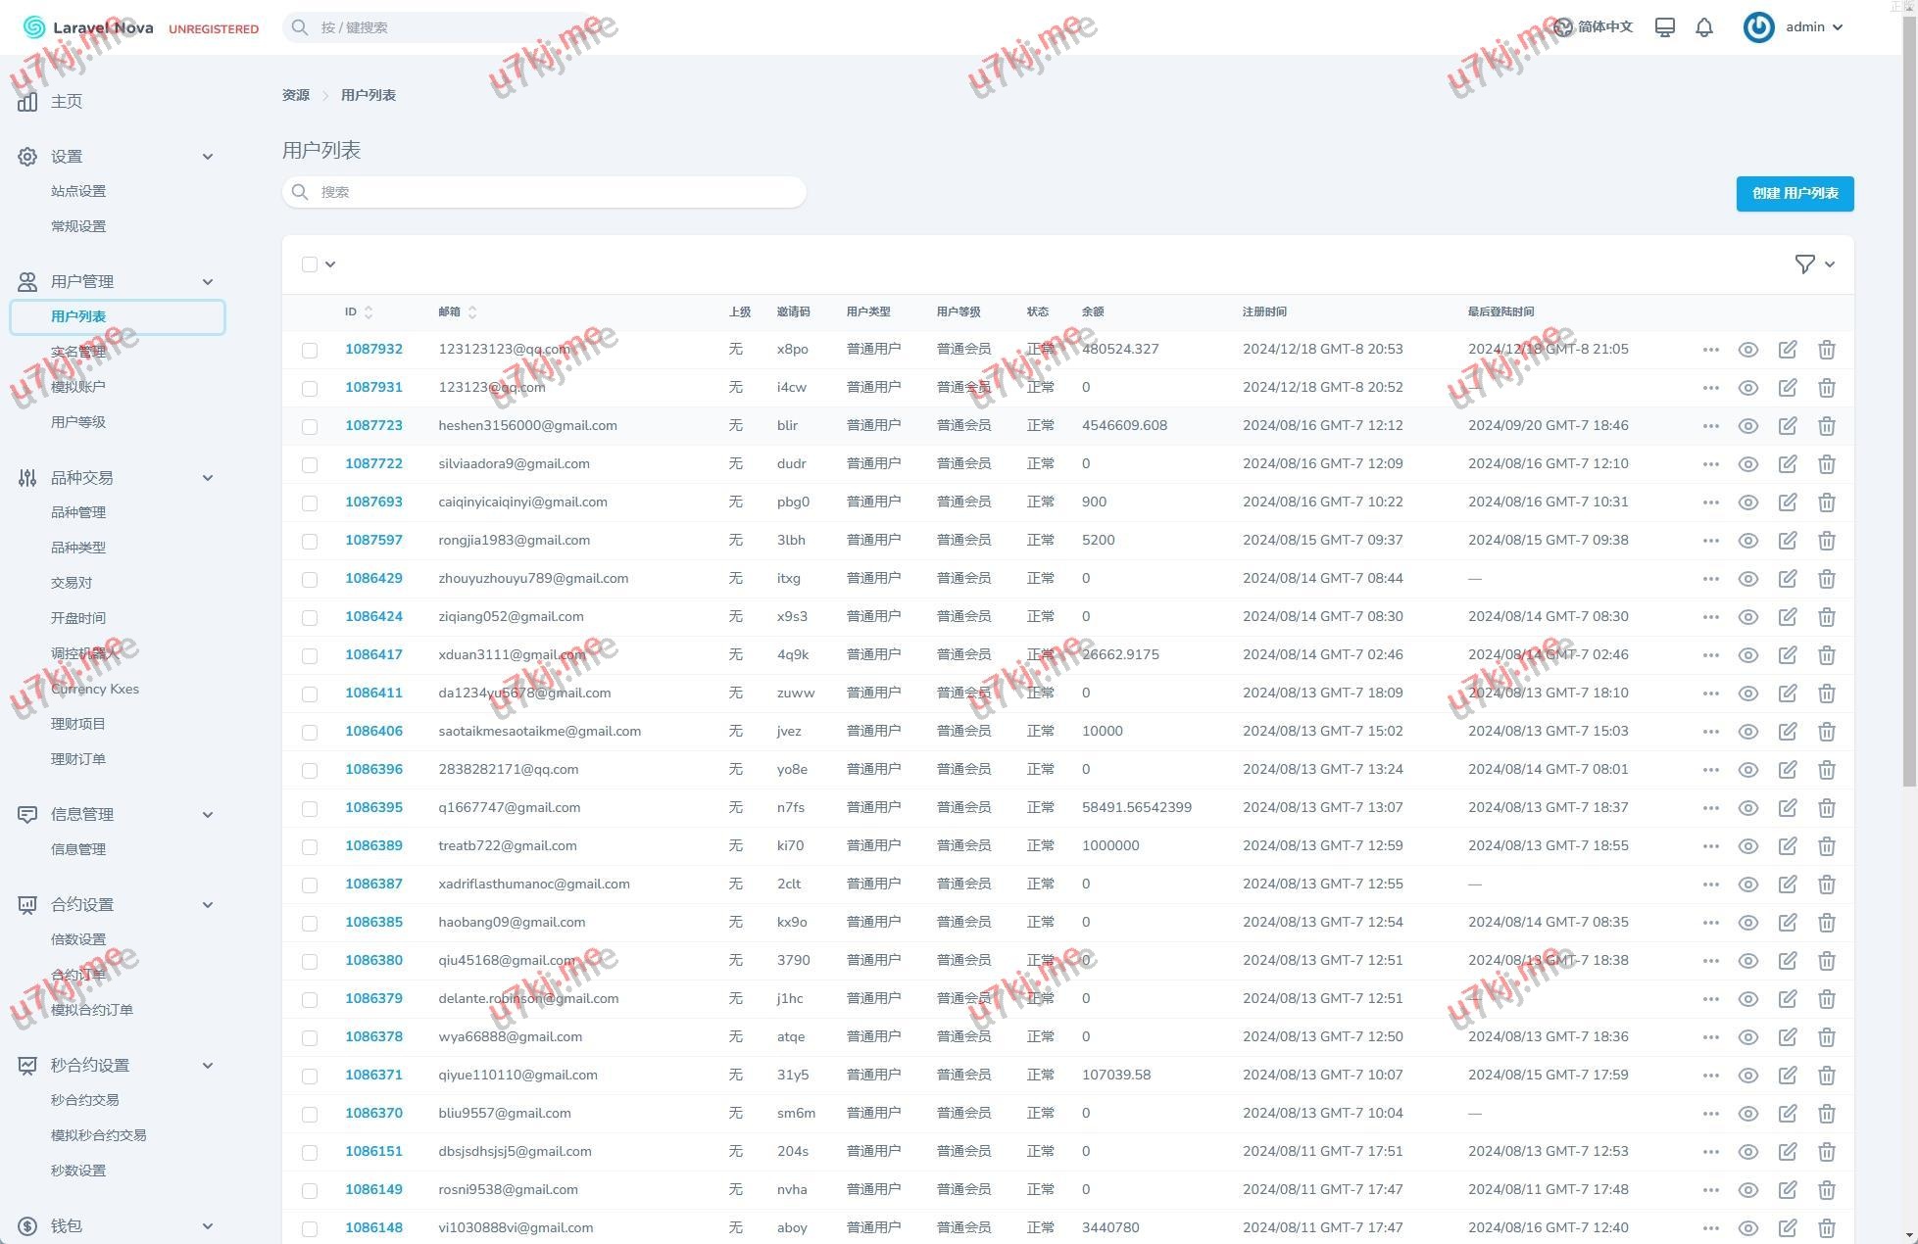
Task: Select the row checkbox for user 1086417
Action: [x=310, y=655]
